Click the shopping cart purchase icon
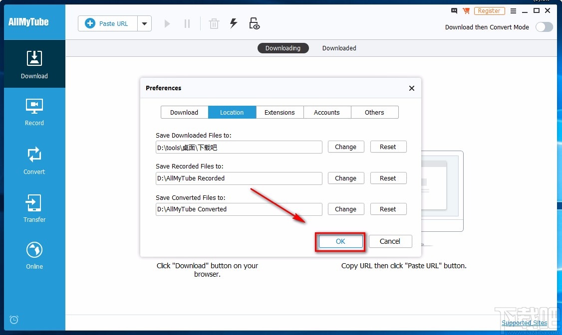Screen dimensions: 562x335 (x=466, y=10)
